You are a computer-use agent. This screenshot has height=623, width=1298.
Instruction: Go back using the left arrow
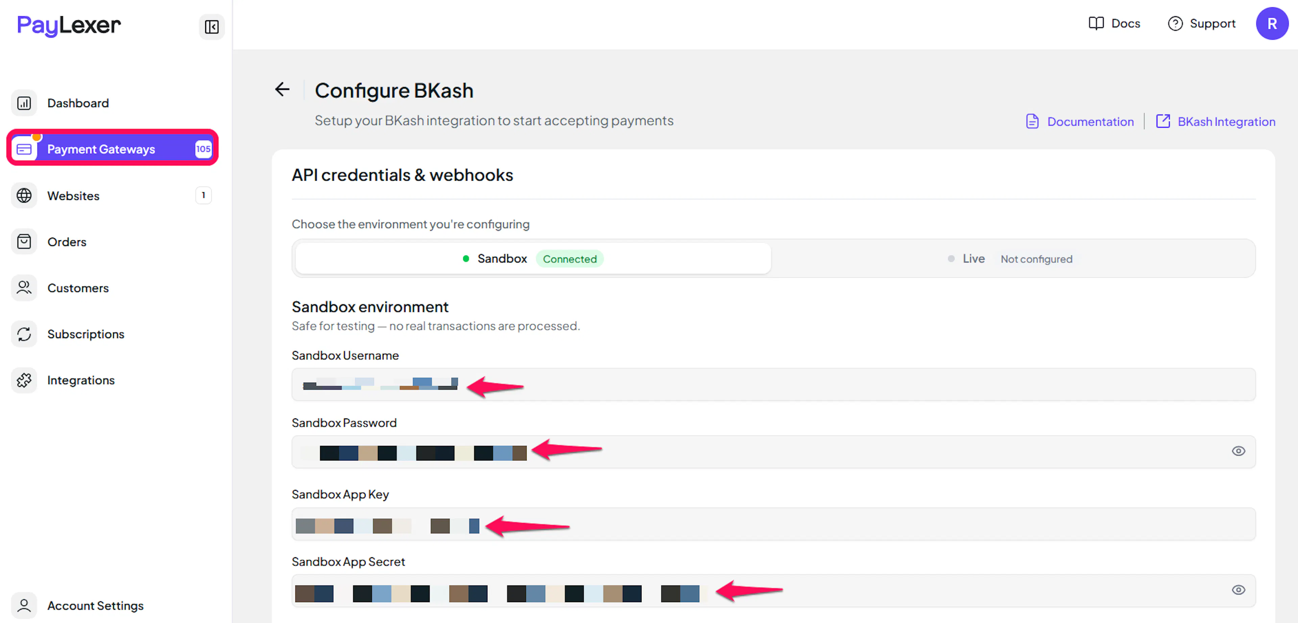282,90
